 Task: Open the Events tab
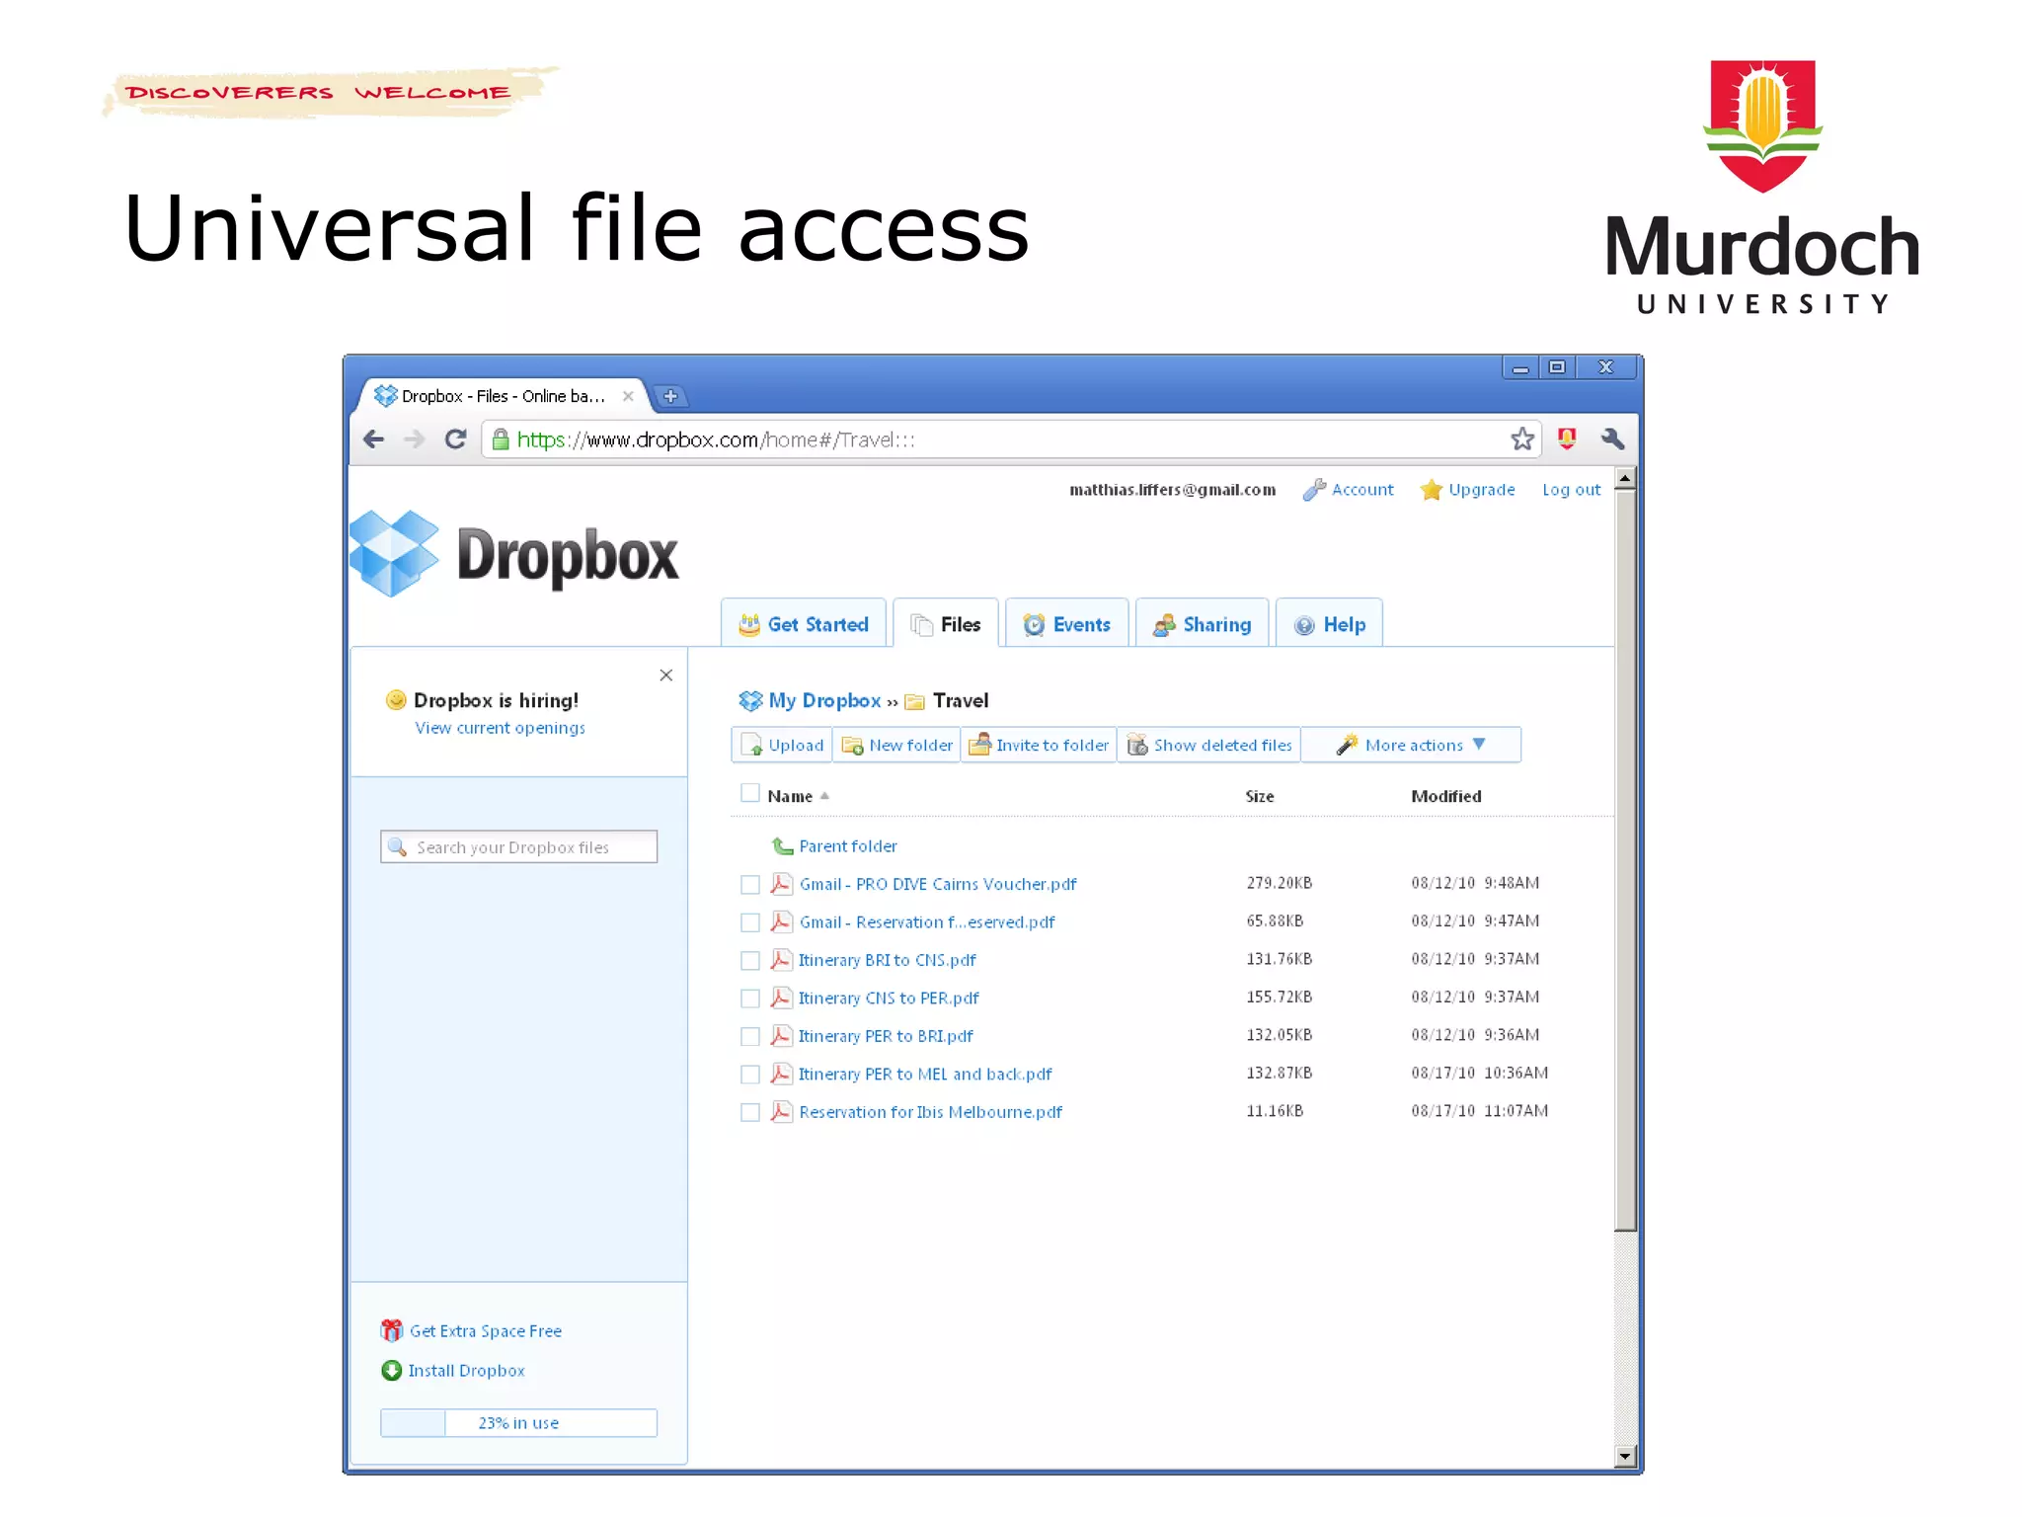[1067, 624]
